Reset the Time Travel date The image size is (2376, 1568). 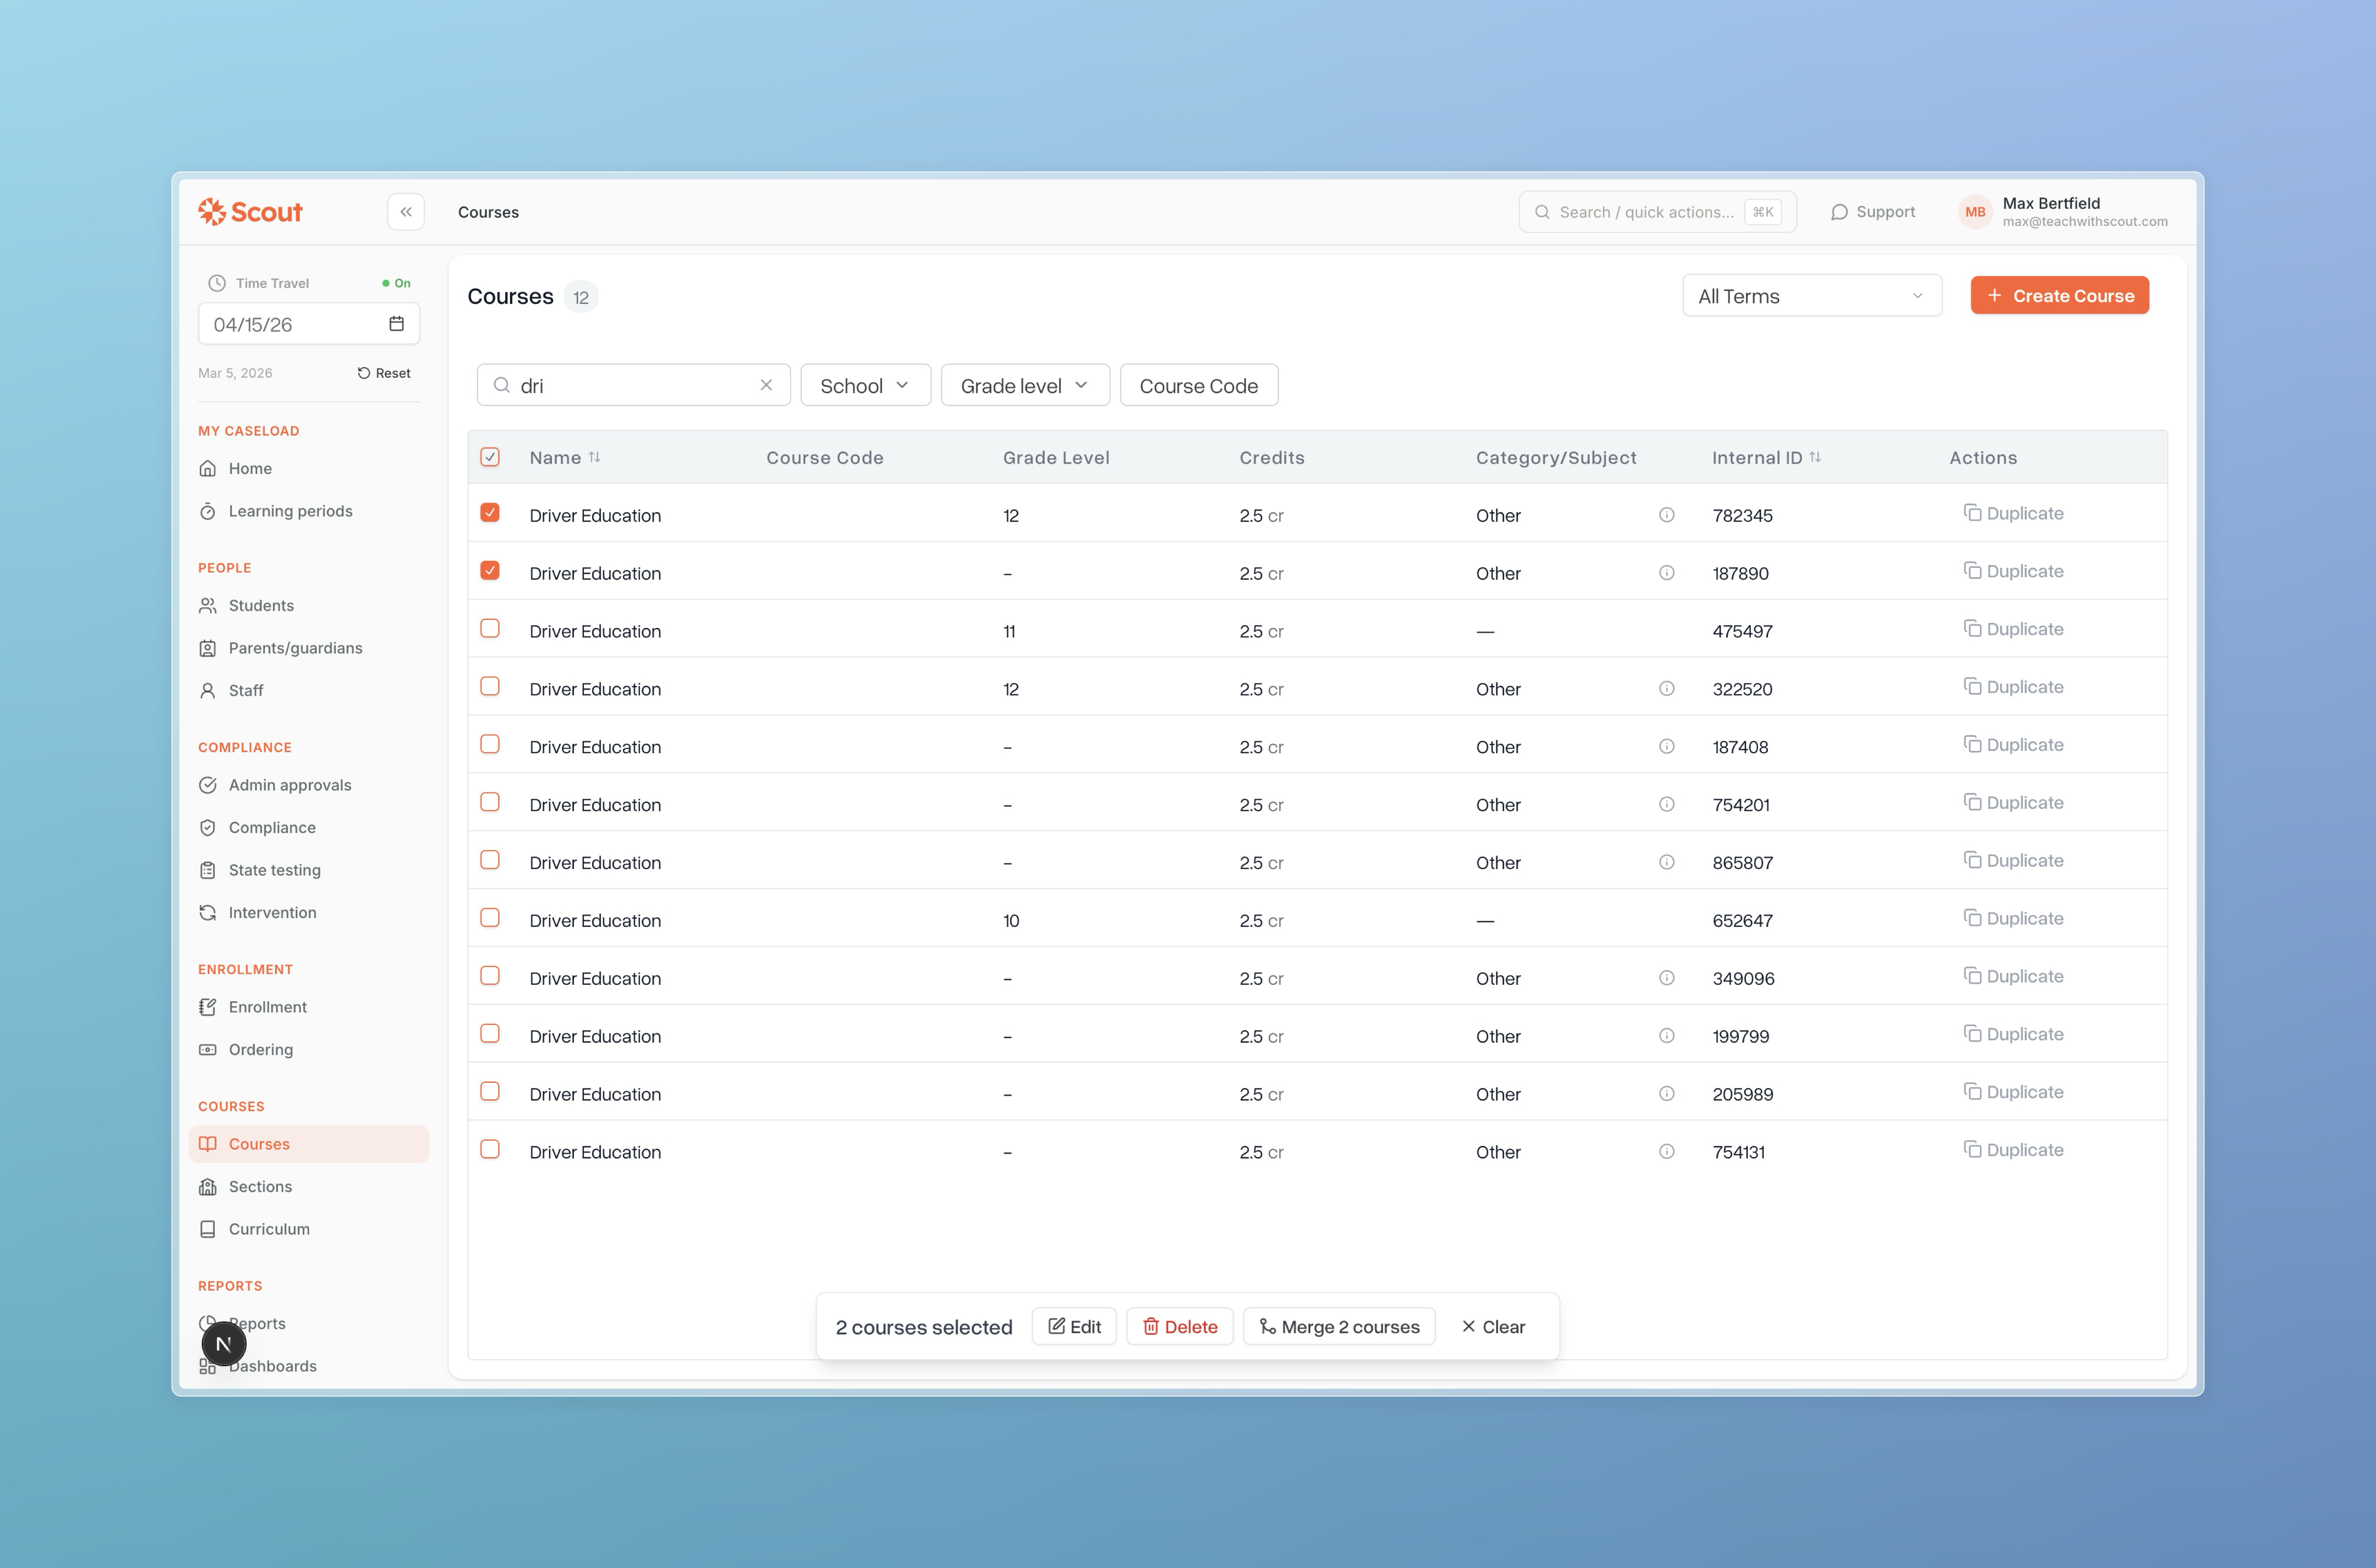click(x=384, y=373)
